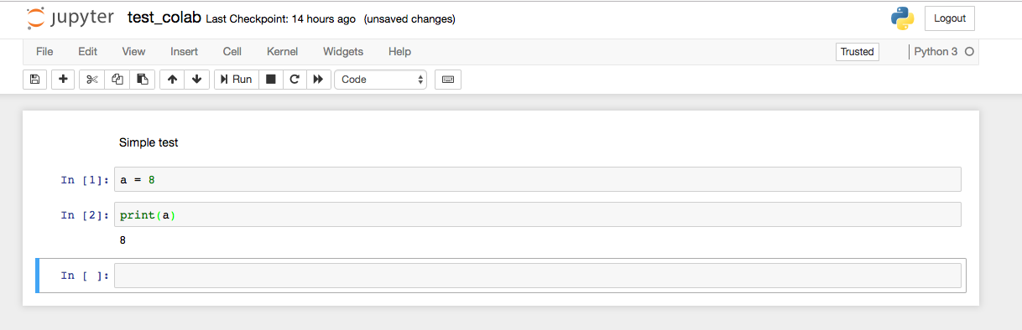Click the Logout button
The image size is (1022, 330).
(950, 18)
